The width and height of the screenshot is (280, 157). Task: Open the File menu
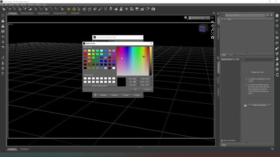pos(2,5)
